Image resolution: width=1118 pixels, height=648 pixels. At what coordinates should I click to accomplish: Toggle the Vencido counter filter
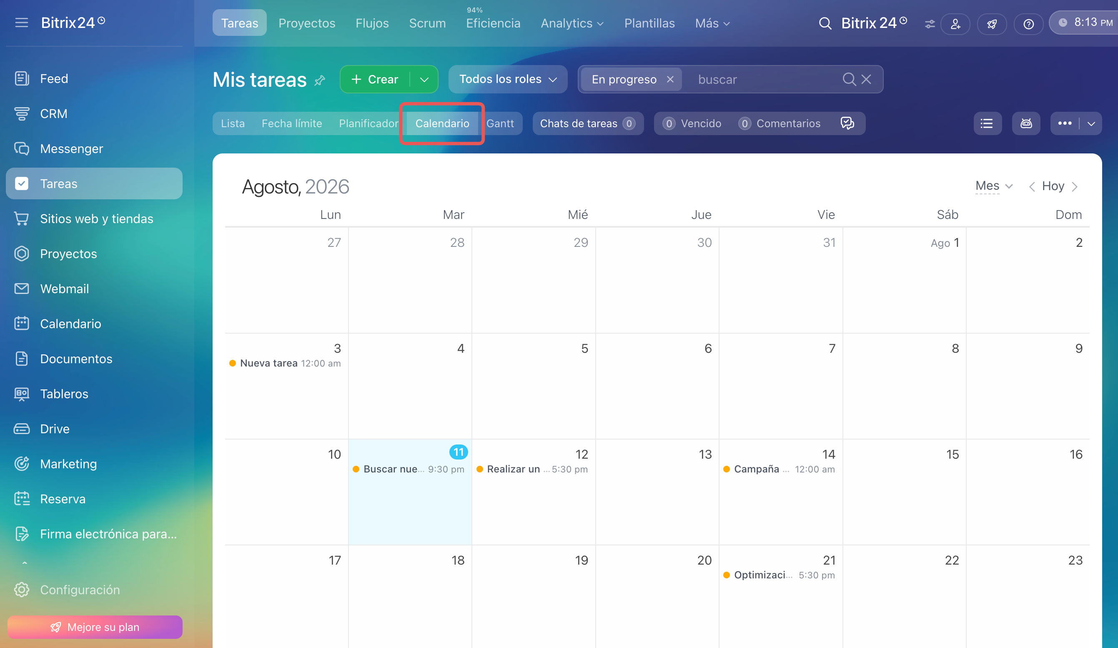(x=692, y=123)
